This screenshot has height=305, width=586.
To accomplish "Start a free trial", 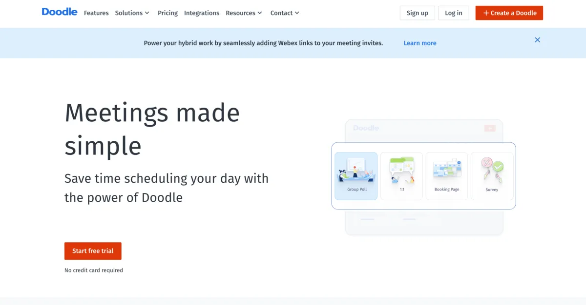I will pyautogui.click(x=93, y=250).
